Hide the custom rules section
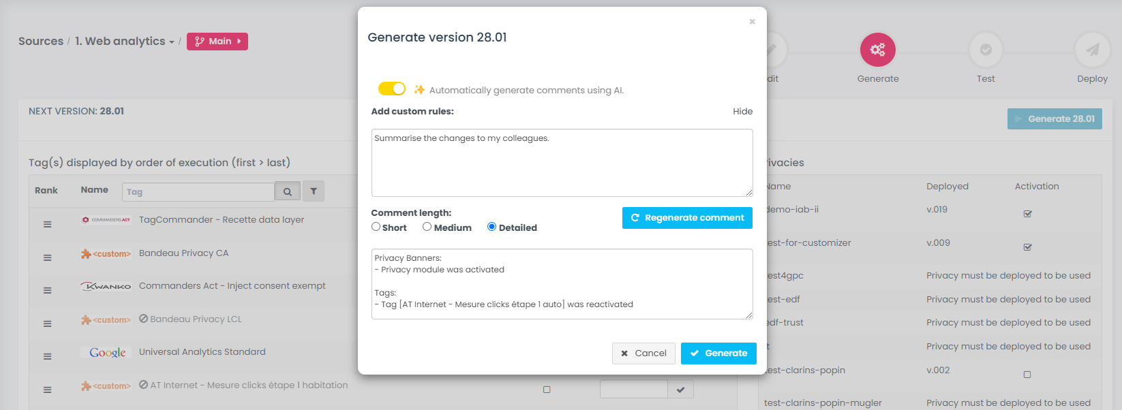This screenshot has width=1122, height=410. 742,112
